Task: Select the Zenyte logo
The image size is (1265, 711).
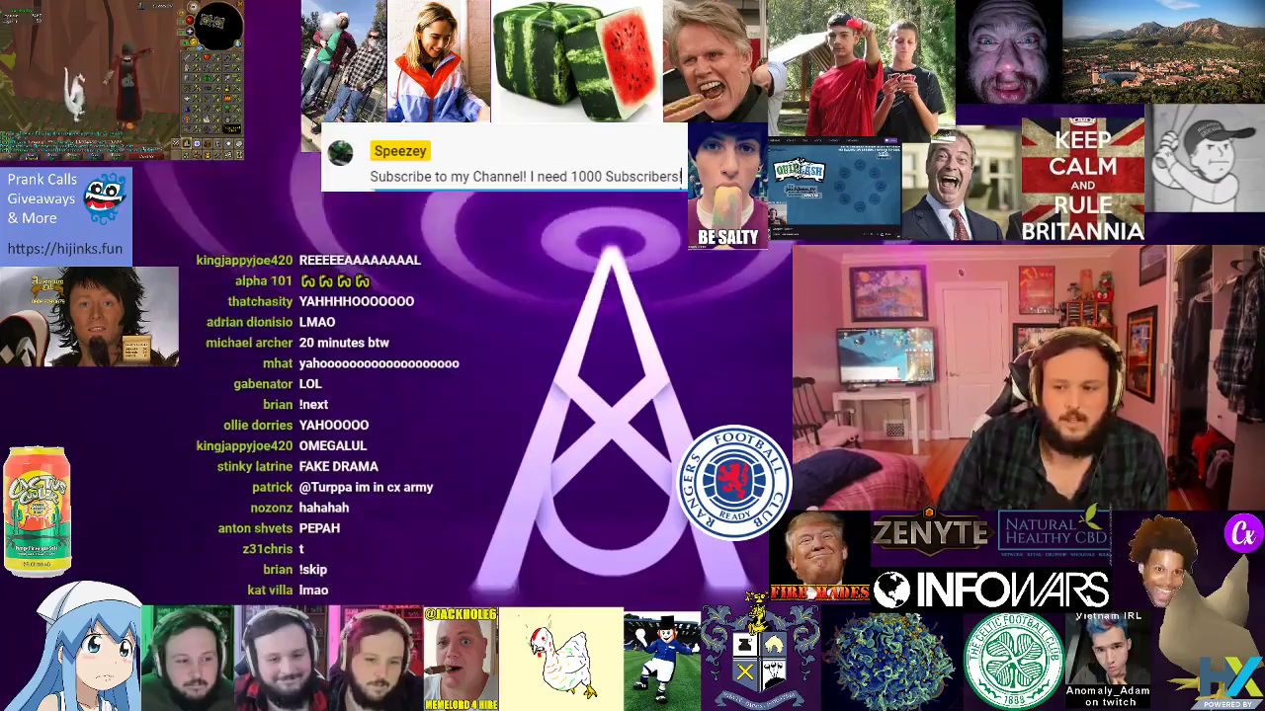Action: tap(931, 533)
